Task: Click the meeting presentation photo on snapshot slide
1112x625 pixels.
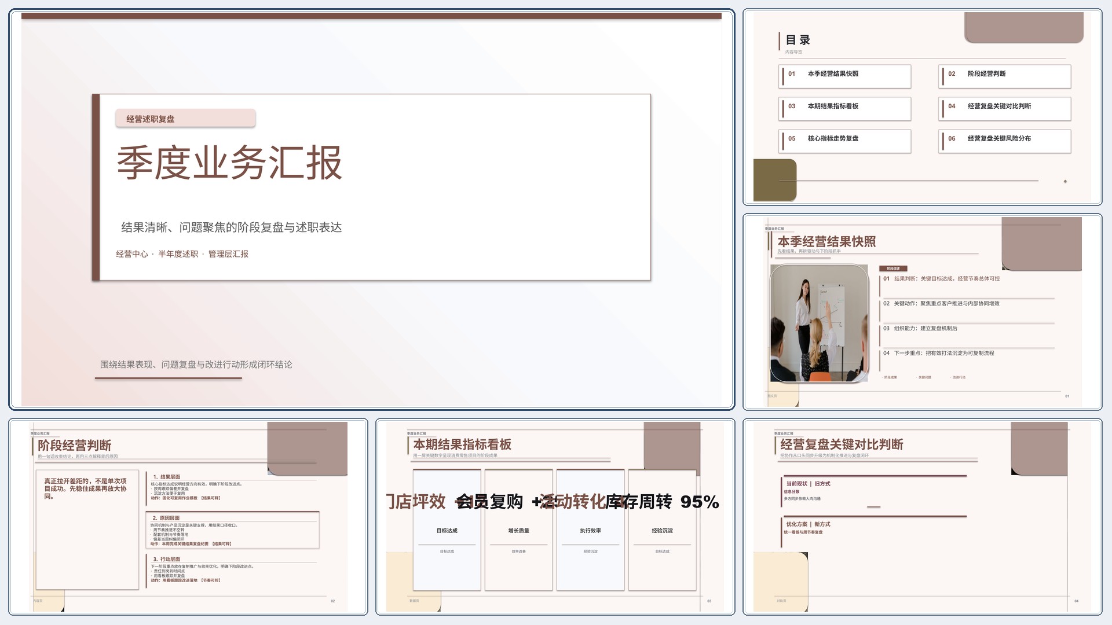Action: 819,323
